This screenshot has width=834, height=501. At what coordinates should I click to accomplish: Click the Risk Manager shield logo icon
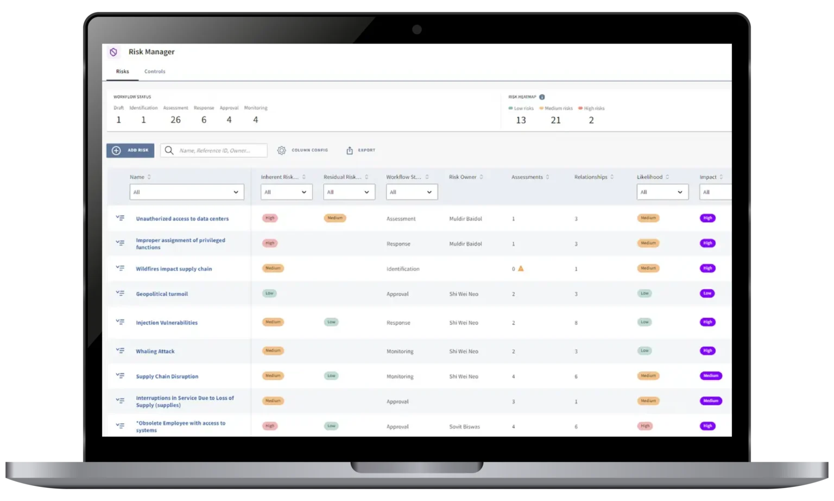(x=113, y=52)
